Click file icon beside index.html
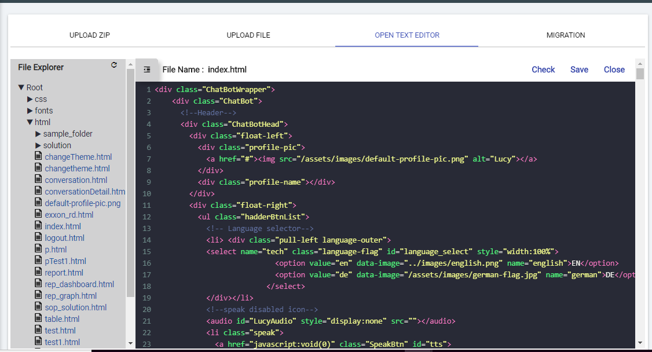652x352 pixels. (38, 226)
